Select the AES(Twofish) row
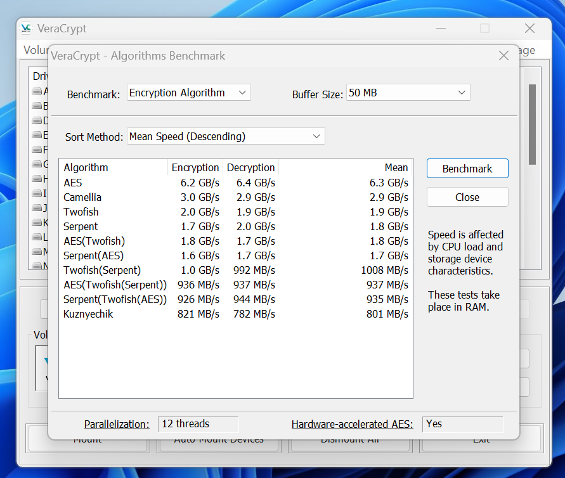 click(x=236, y=241)
